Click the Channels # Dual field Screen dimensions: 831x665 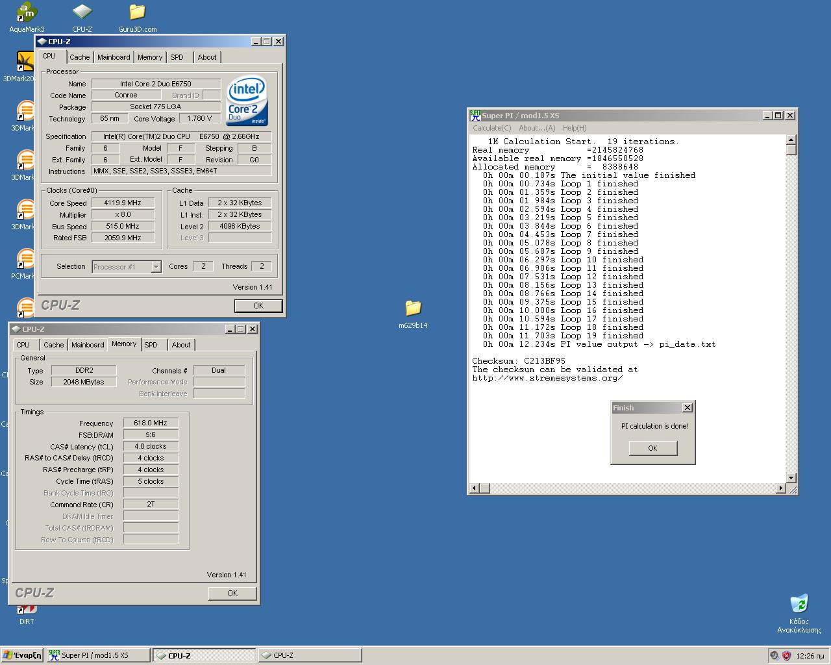[x=219, y=370]
